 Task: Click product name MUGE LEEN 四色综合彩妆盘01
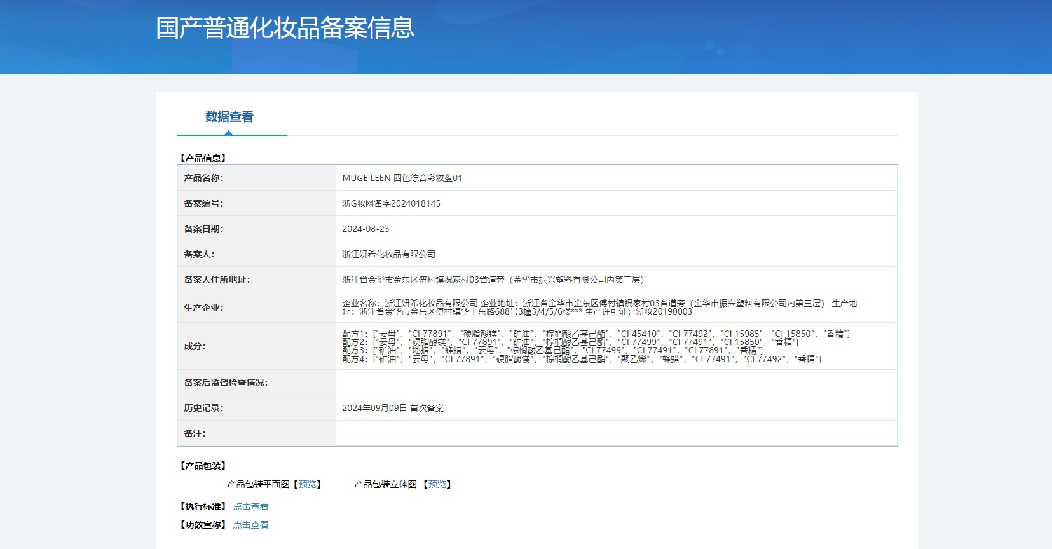(402, 178)
